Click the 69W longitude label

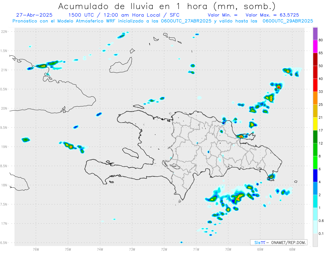point(260,249)
